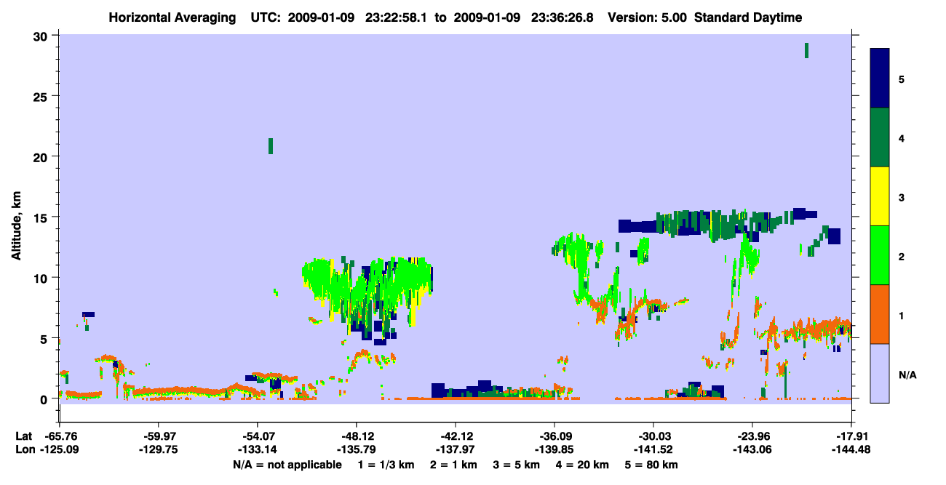Click longitude value -143.06

pos(752,449)
